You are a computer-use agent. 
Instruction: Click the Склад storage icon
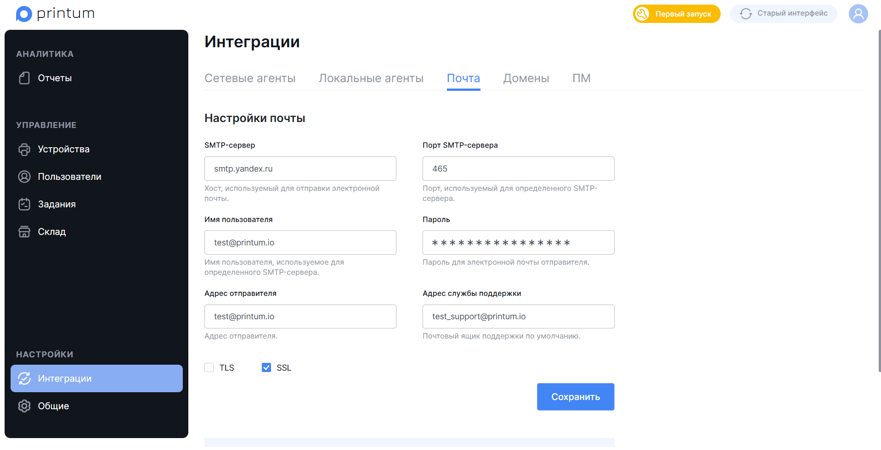pyautogui.click(x=24, y=232)
